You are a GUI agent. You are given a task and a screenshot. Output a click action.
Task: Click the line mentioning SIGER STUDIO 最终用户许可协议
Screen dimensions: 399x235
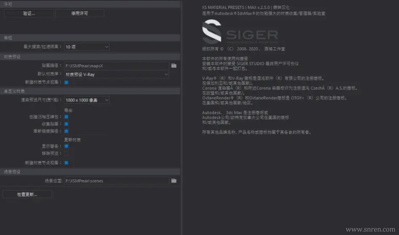point(250,64)
